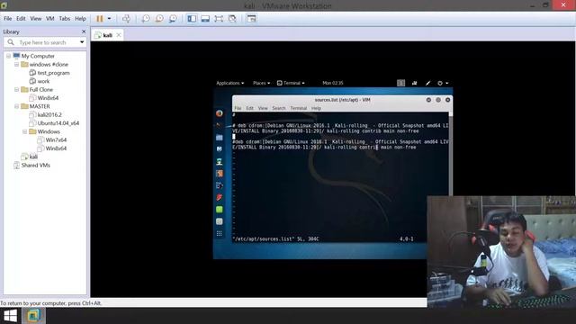Collapse the windows #clone folder
The height and width of the screenshot is (324, 576).
coord(16,64)
